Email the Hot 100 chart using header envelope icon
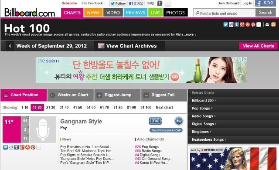 [x=259, y=24]
